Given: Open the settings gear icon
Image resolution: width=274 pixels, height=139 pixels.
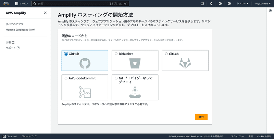Looking at the screenshot, I should 229,4.
